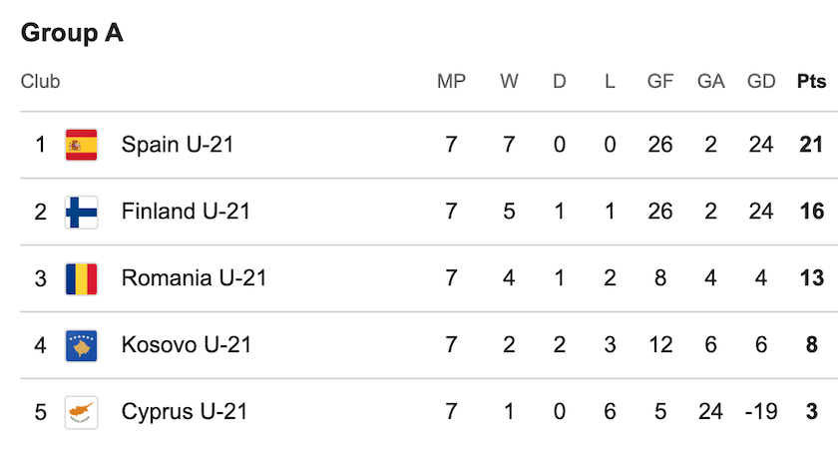Image resolution: width=838 pixels, height=468 pixels.
Task: Click Spain's 21 points value
Action: pyautogui.click(x=811, y=145)
